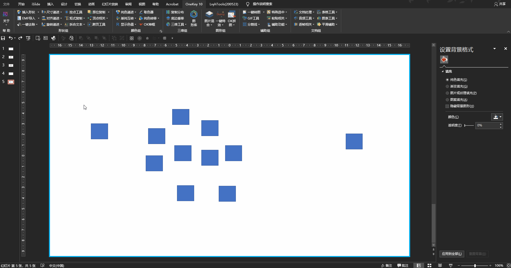Viewport: 511px width, 268px height.
Task: Click the 图片混合 picture blend icon
Action: 209,18
